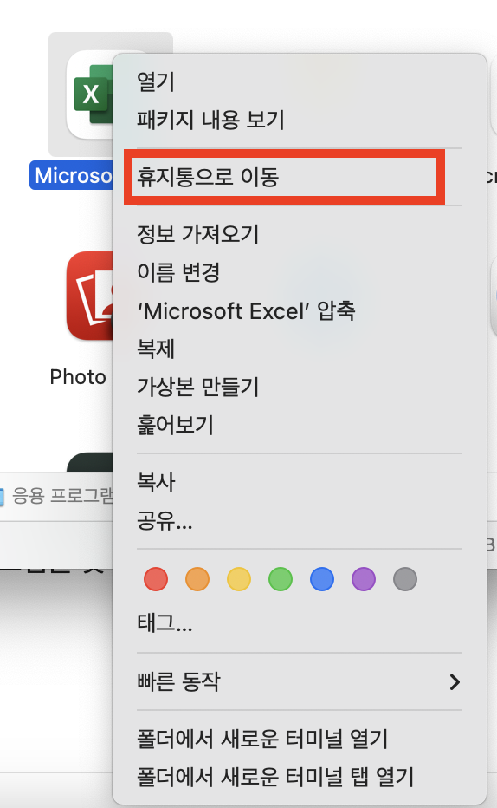Screen dimensions: 497x808
Task: Click the highlighted Microsoft Excel file label
Action: coord(72,175)
